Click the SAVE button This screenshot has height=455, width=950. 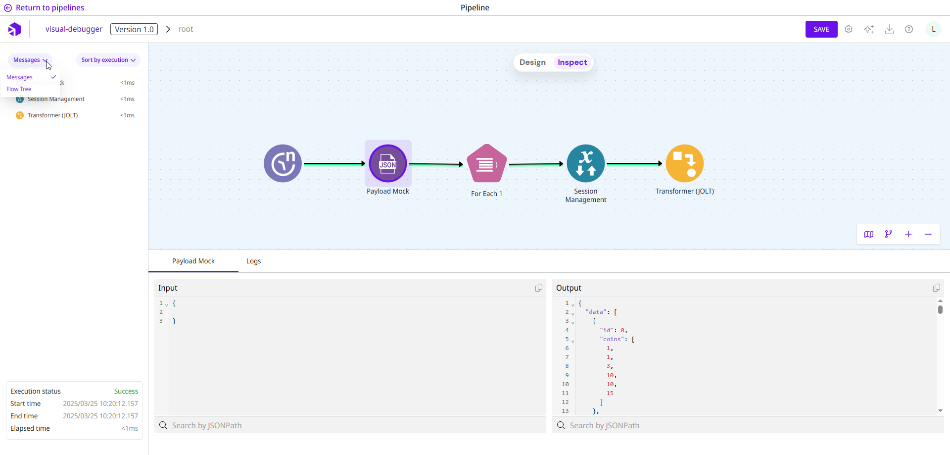(x=821, y=29)
